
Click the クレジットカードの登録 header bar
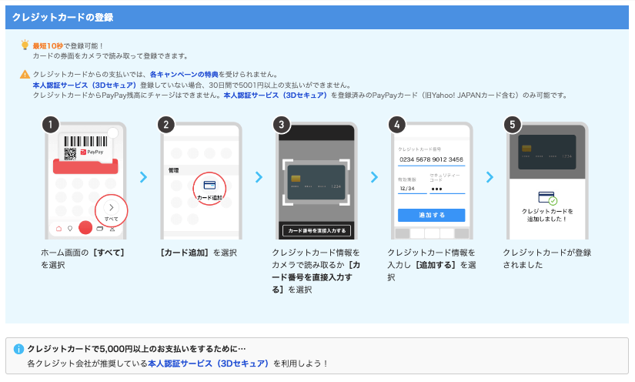[x=317, y=16]
